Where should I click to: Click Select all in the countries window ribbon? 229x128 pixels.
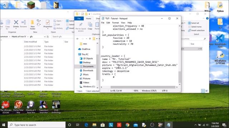tap(194, 23)
